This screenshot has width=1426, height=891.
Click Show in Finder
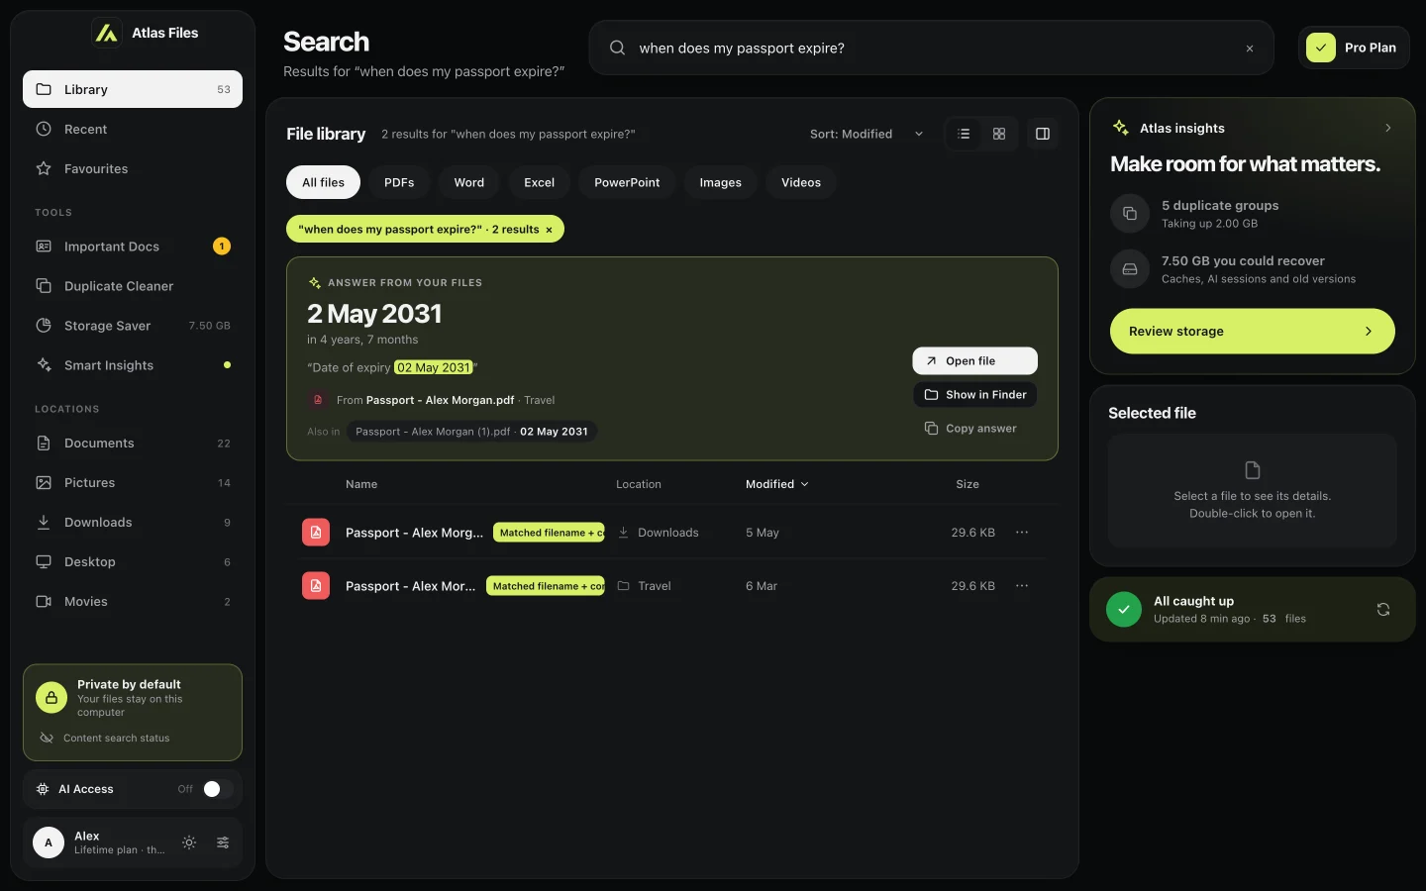[x=974, y=395]
